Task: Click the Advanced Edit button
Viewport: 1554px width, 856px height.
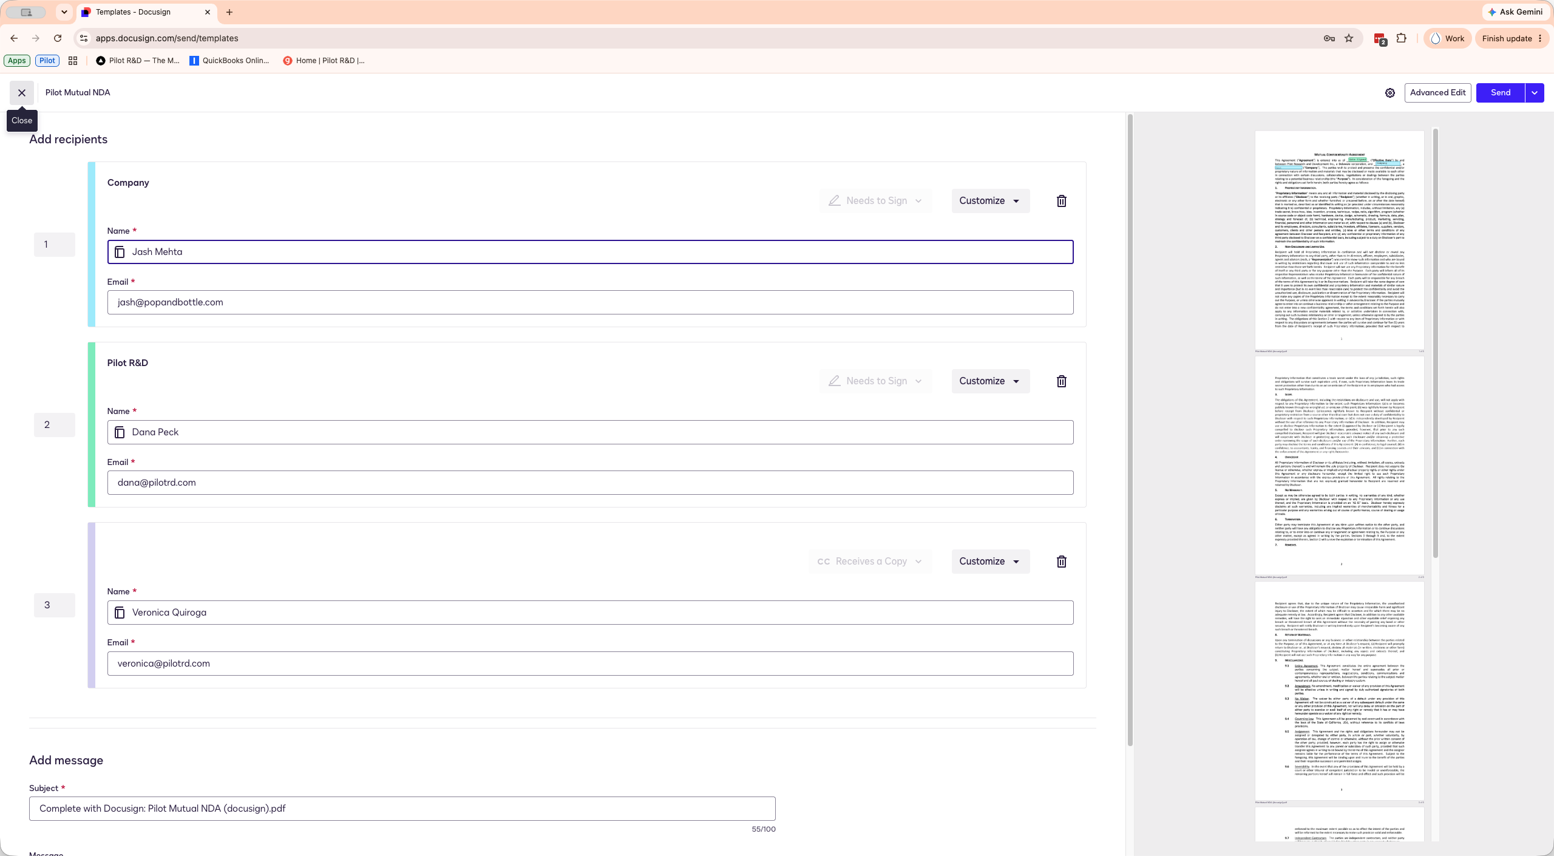Action: point(1437,93)
